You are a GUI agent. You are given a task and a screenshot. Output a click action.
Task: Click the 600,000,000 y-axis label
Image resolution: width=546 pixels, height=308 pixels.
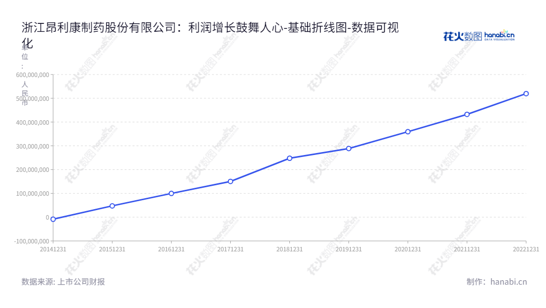click(32, 75)
